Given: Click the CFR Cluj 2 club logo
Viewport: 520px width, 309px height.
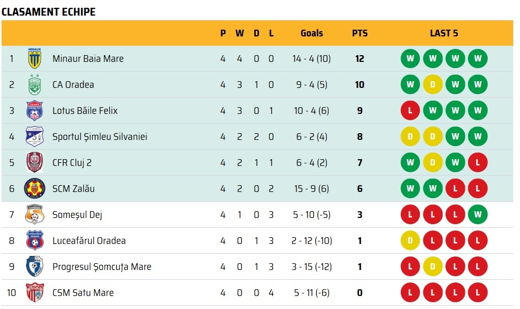Looking at the screenshot, I should [34, 163].
